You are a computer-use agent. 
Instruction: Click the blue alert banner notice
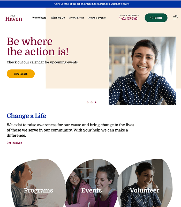[90, 4]
